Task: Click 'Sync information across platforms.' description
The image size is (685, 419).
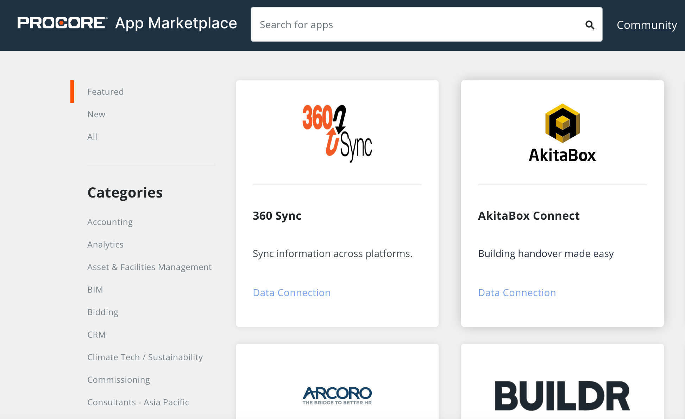Action: click(x=332, y=254)
